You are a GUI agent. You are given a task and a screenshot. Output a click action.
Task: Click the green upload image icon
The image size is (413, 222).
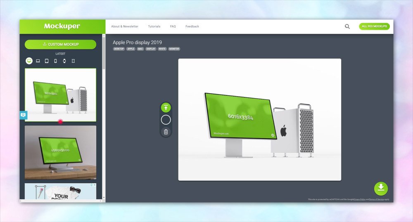click(x=166, y=108)
